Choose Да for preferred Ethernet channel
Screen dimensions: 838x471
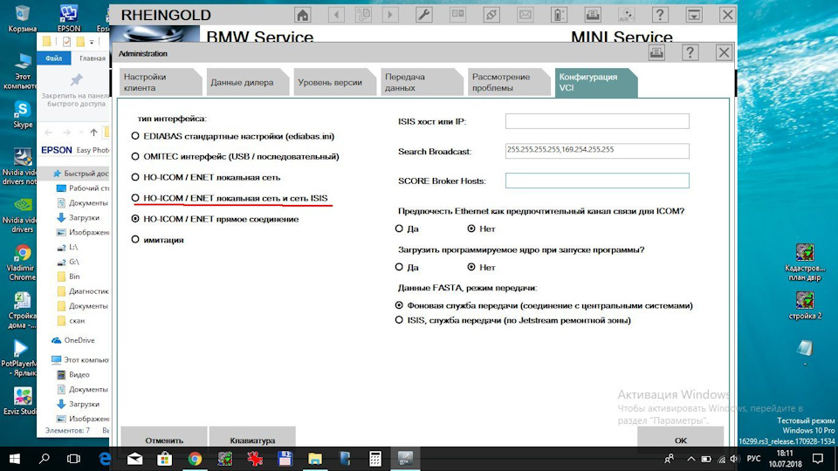(399, 229)
